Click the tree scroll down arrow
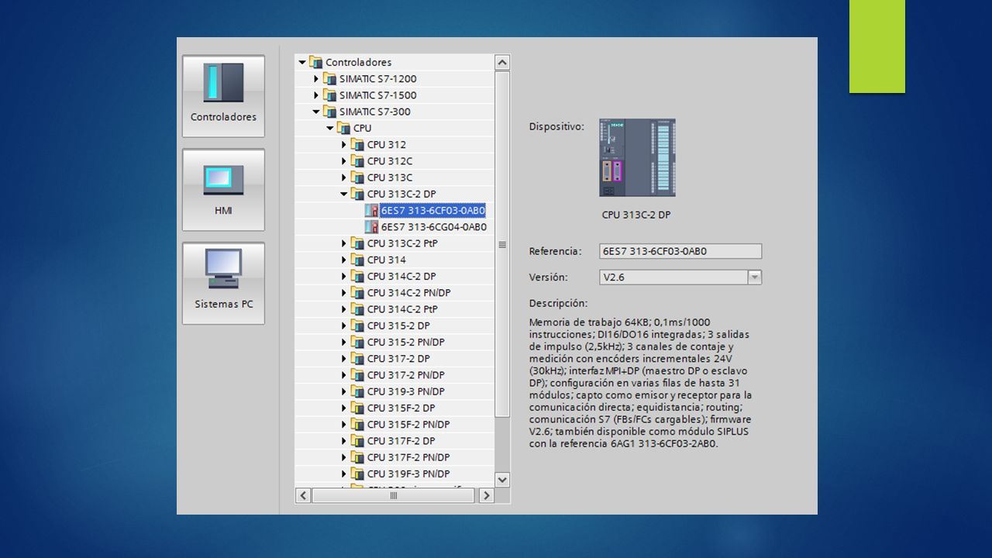992x558 pixels. (x=502, y=480)
